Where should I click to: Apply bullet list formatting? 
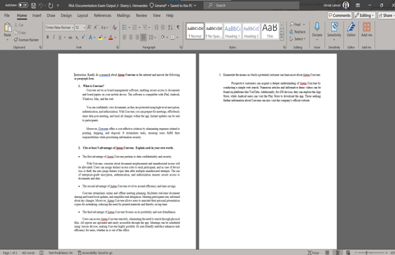coord(125,27)
